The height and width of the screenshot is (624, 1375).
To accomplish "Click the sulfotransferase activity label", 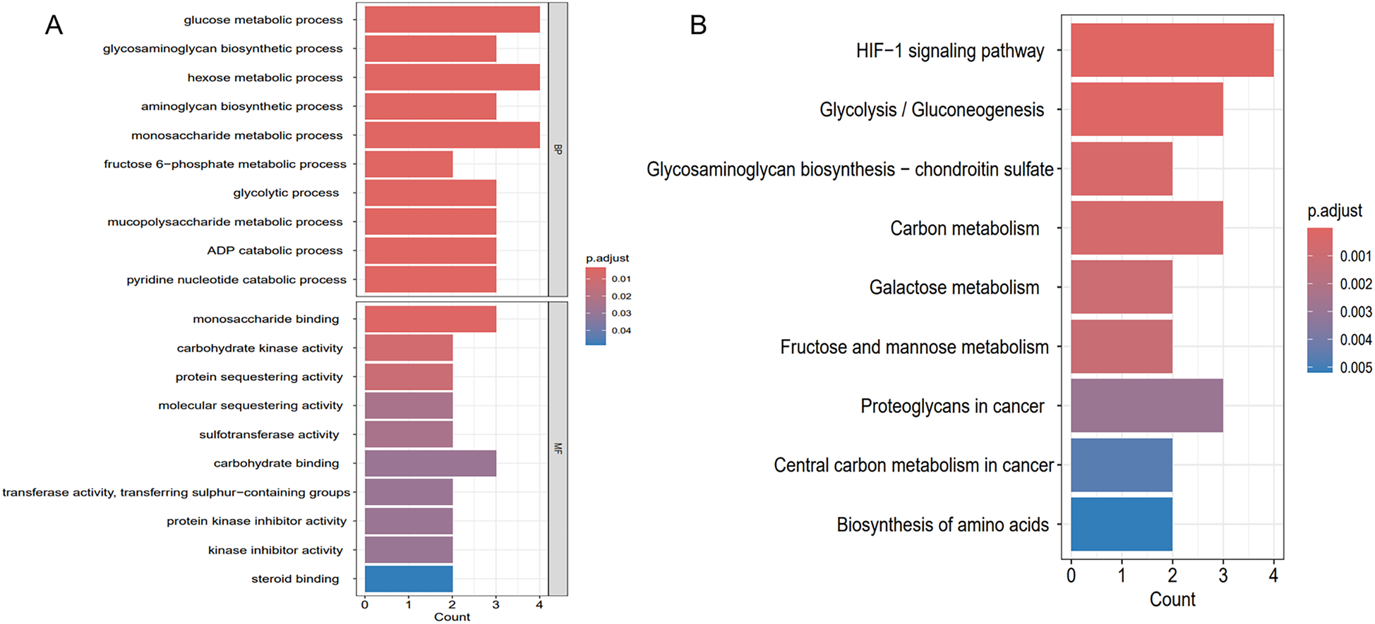I will 269,434.
